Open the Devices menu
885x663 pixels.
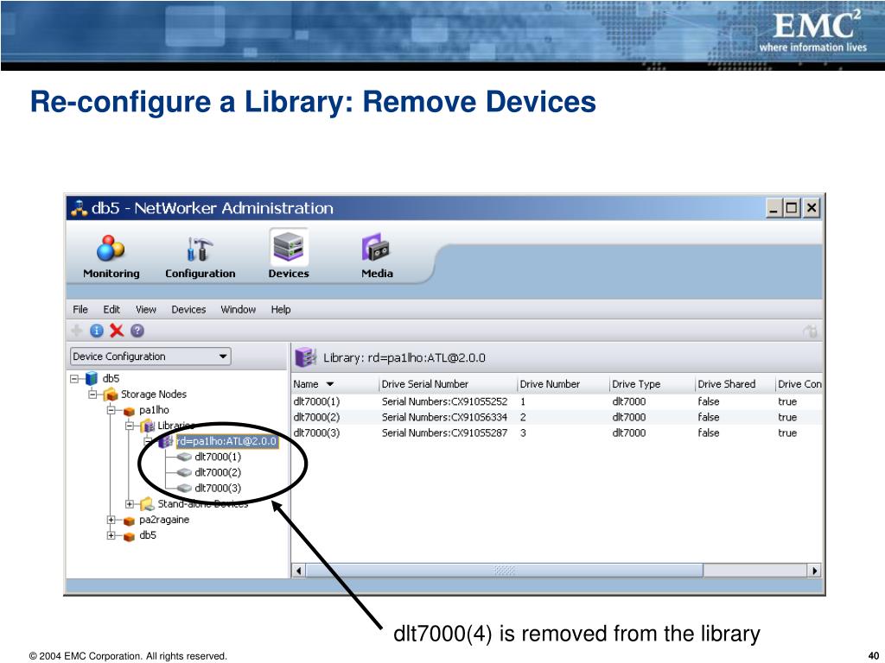(188, 310)
